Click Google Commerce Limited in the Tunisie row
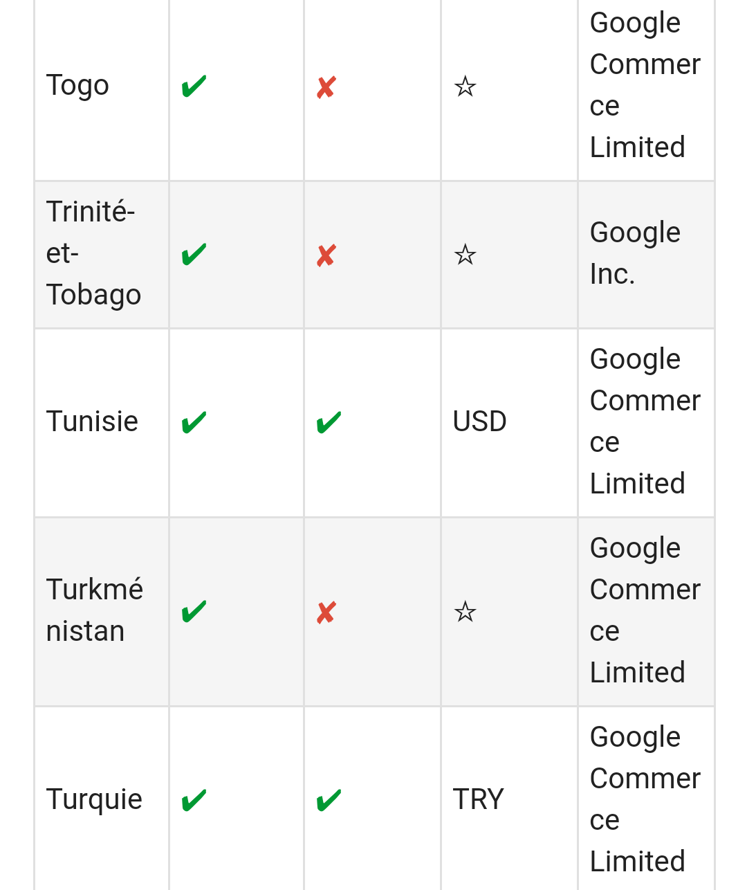This screenshot has height=890, width=747. click(x=645, y=421)
